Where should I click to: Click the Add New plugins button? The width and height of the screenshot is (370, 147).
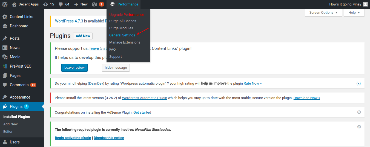83,36
